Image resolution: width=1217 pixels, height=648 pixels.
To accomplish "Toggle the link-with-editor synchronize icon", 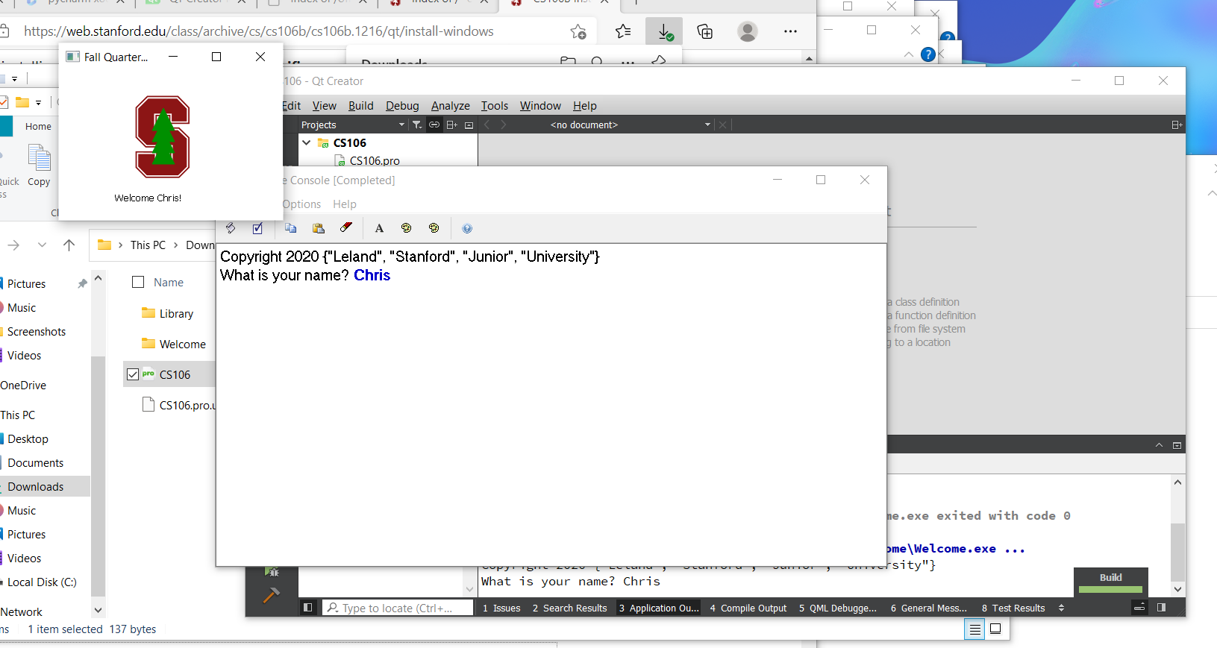I will click(434, 125).
